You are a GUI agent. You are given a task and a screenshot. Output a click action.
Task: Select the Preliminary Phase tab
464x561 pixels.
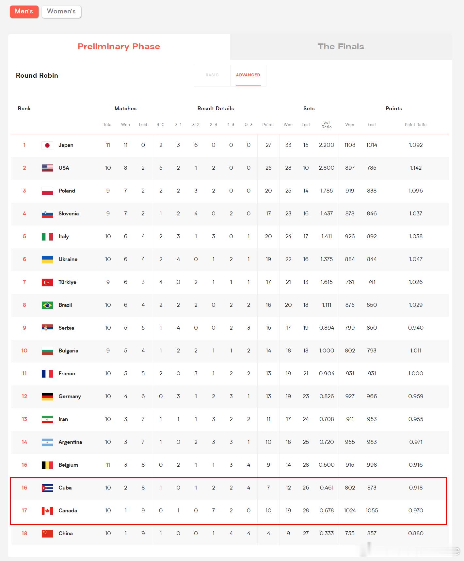(x=119, y=47)
